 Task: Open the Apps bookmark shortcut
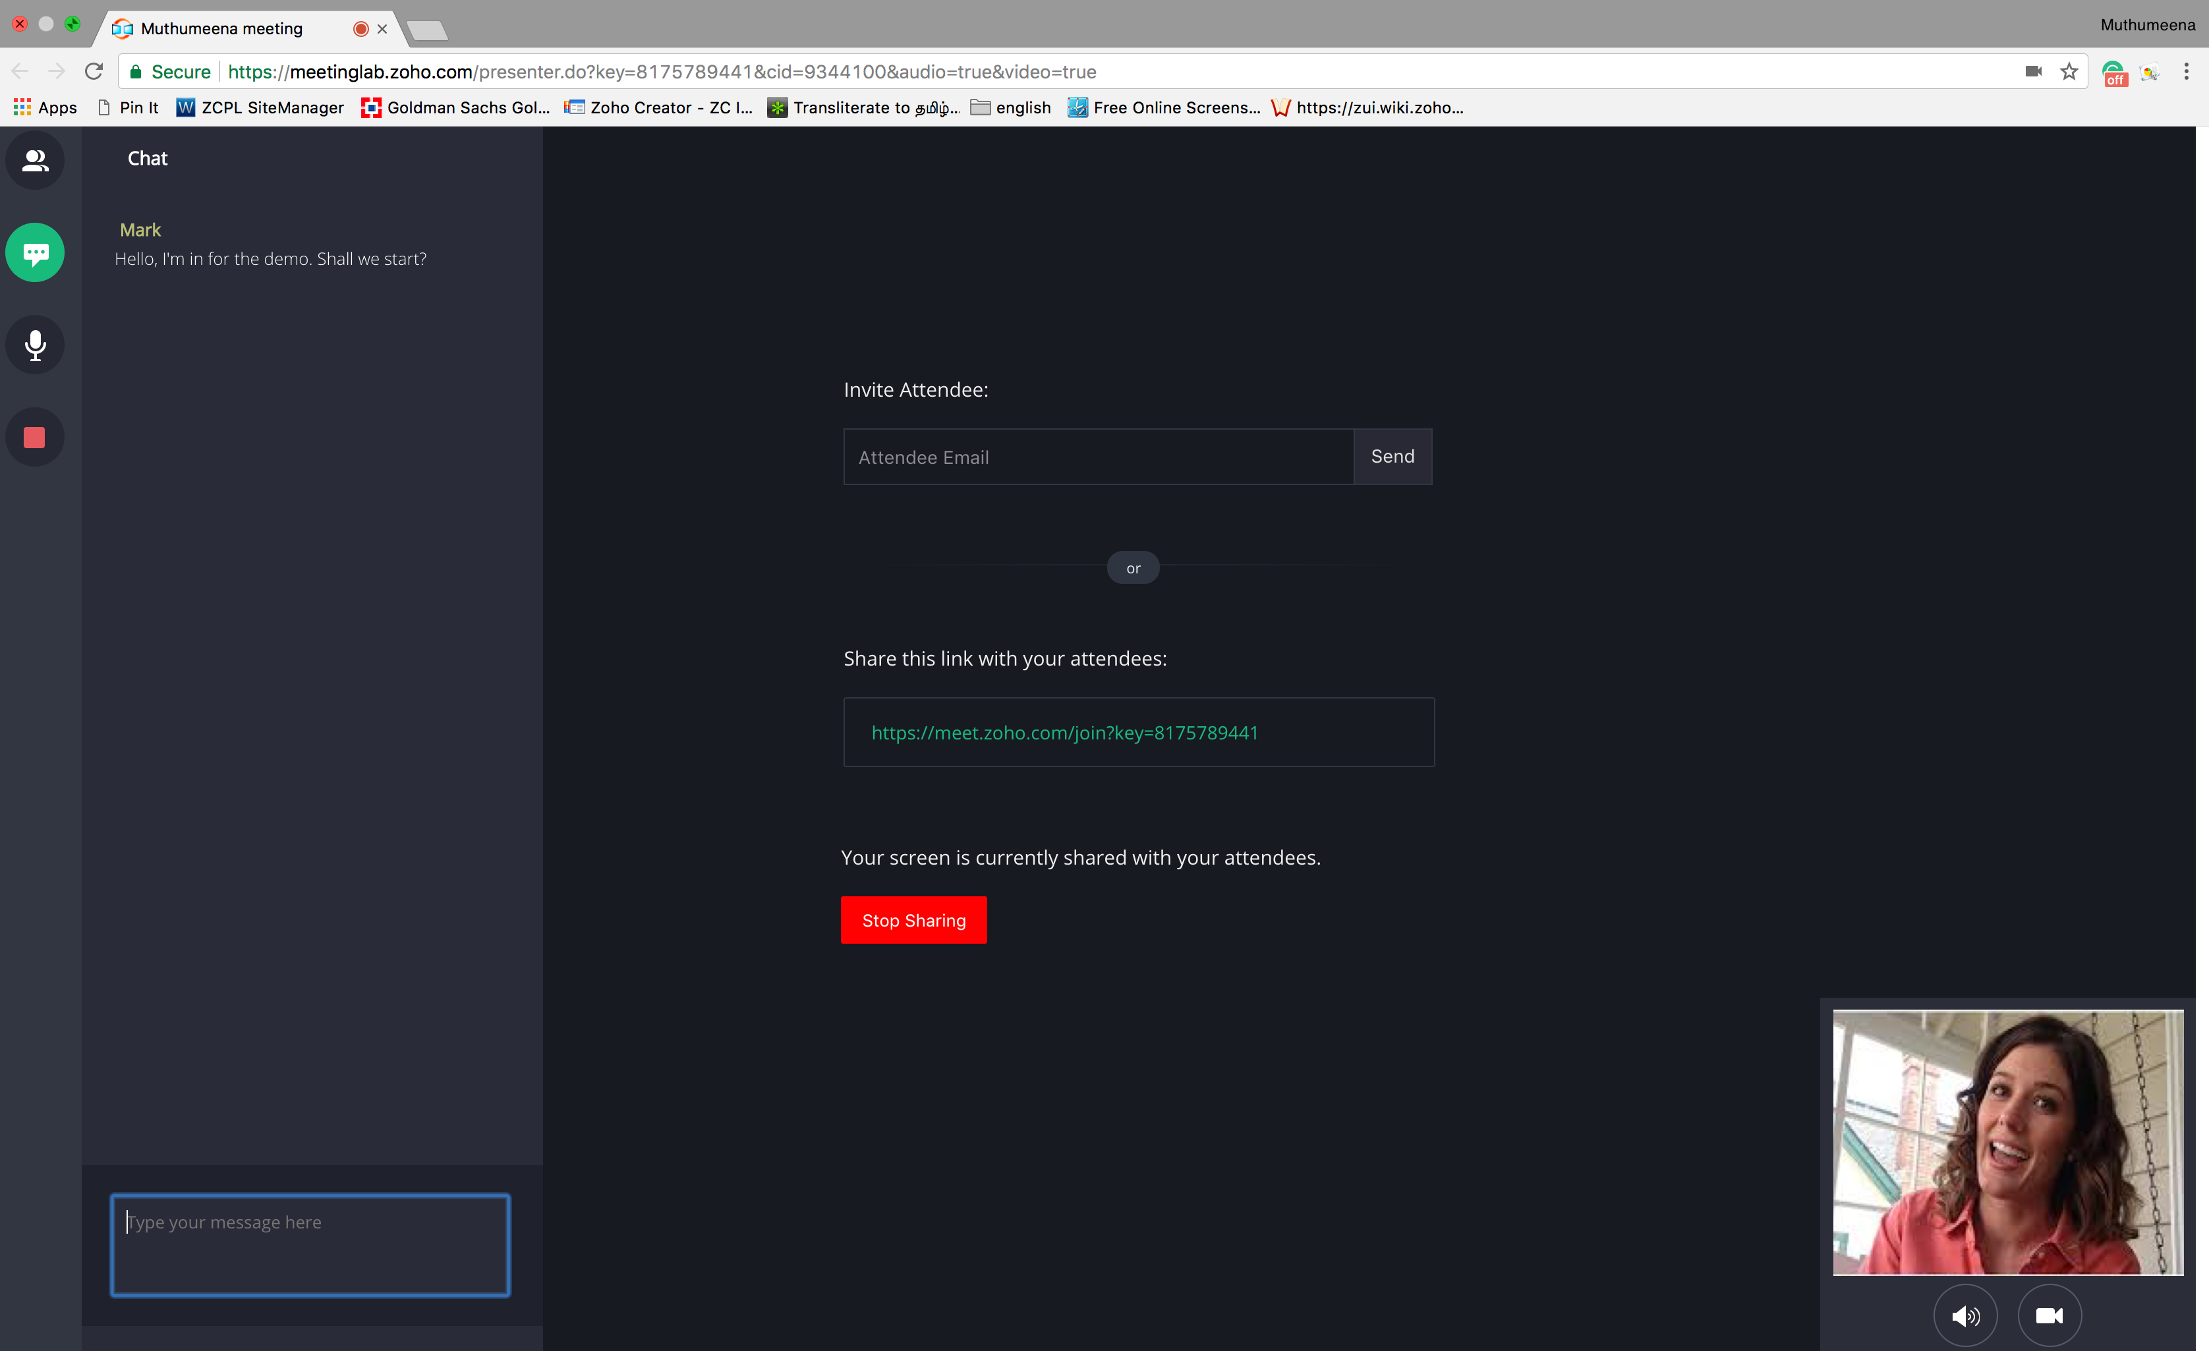point(45,107)
